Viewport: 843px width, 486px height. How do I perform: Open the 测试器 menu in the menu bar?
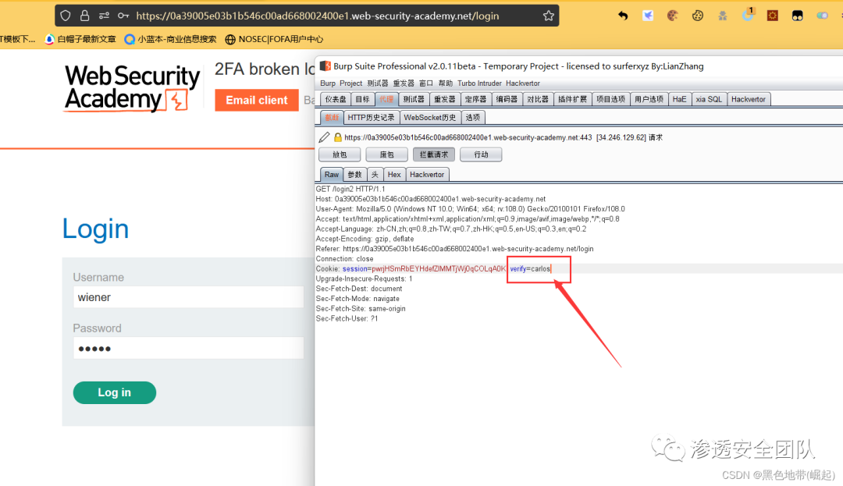(378, 83)
